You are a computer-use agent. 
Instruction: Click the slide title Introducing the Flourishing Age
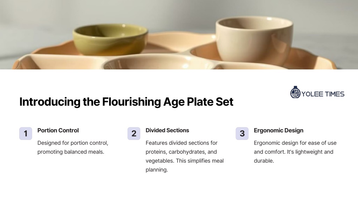tap(126, 102)
